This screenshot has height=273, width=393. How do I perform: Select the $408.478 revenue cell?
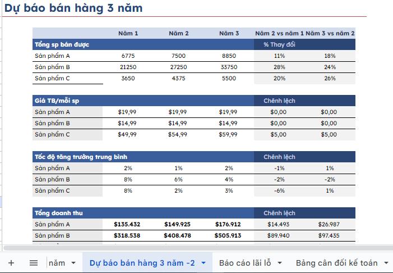point(178,235)
